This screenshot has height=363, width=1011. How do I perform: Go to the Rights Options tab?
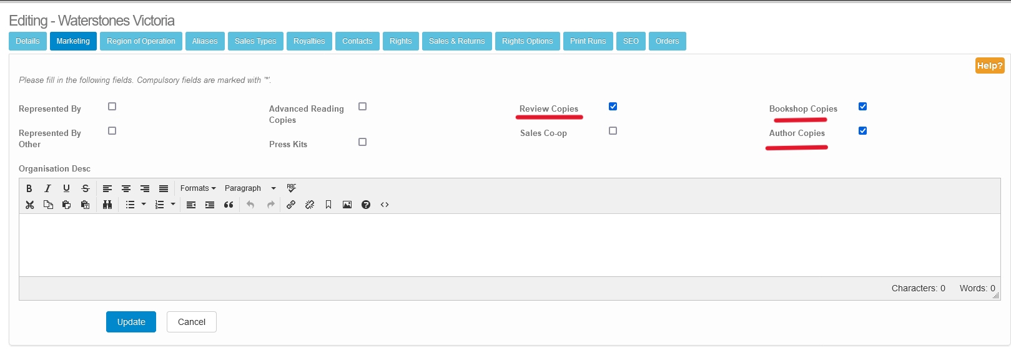[528, 41]
